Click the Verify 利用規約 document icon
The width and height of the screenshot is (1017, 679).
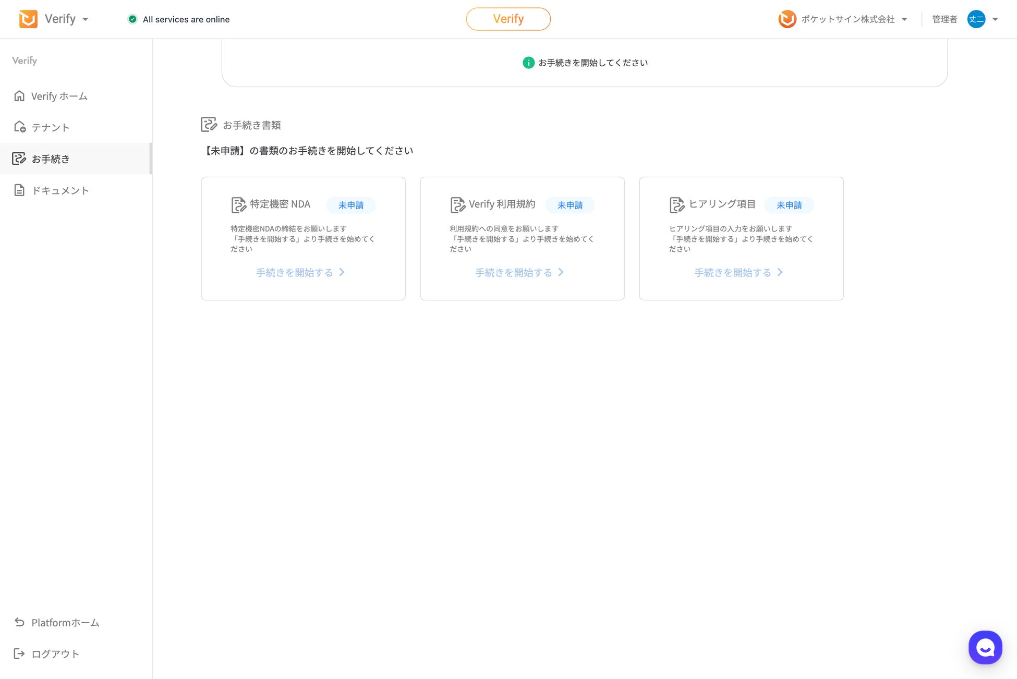pos(457,205)
